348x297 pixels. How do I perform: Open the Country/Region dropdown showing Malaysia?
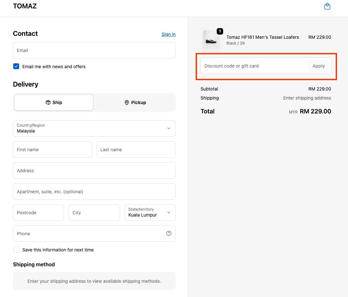(x=94, y=128)
